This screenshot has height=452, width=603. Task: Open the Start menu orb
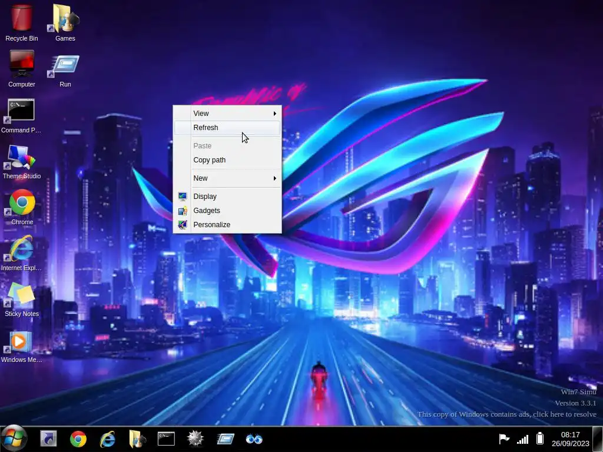pos(14,438)
